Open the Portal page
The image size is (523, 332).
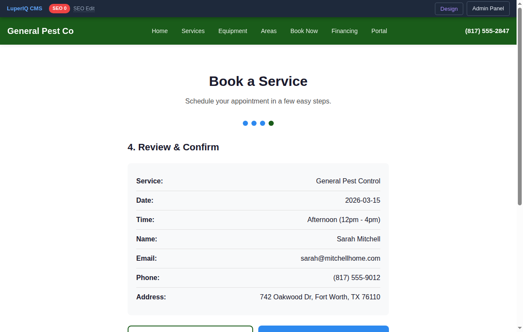379,30
